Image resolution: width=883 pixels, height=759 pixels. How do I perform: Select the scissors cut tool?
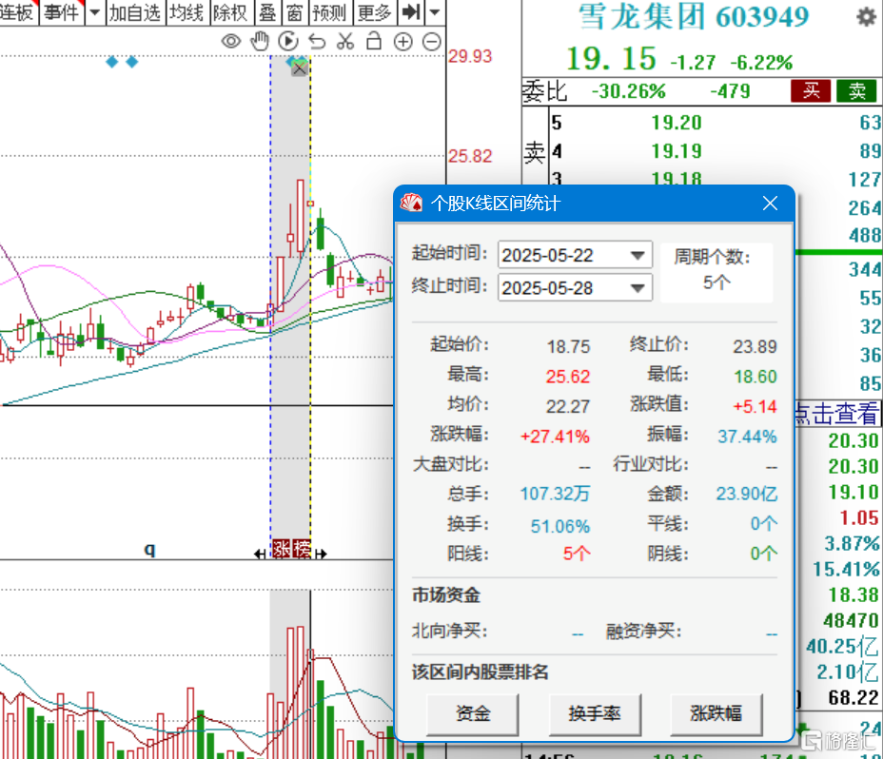click(345, 42)
